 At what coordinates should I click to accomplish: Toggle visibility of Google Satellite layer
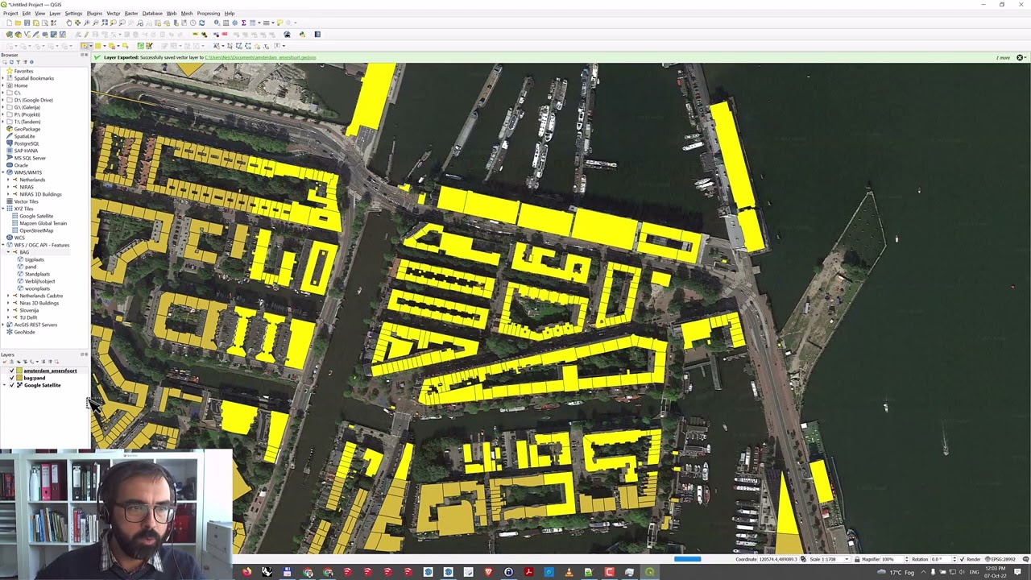tap(12, 385)
